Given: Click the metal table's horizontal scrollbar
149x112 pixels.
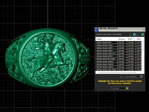Looking at the screenshot, I should click(x=117, y=72).
